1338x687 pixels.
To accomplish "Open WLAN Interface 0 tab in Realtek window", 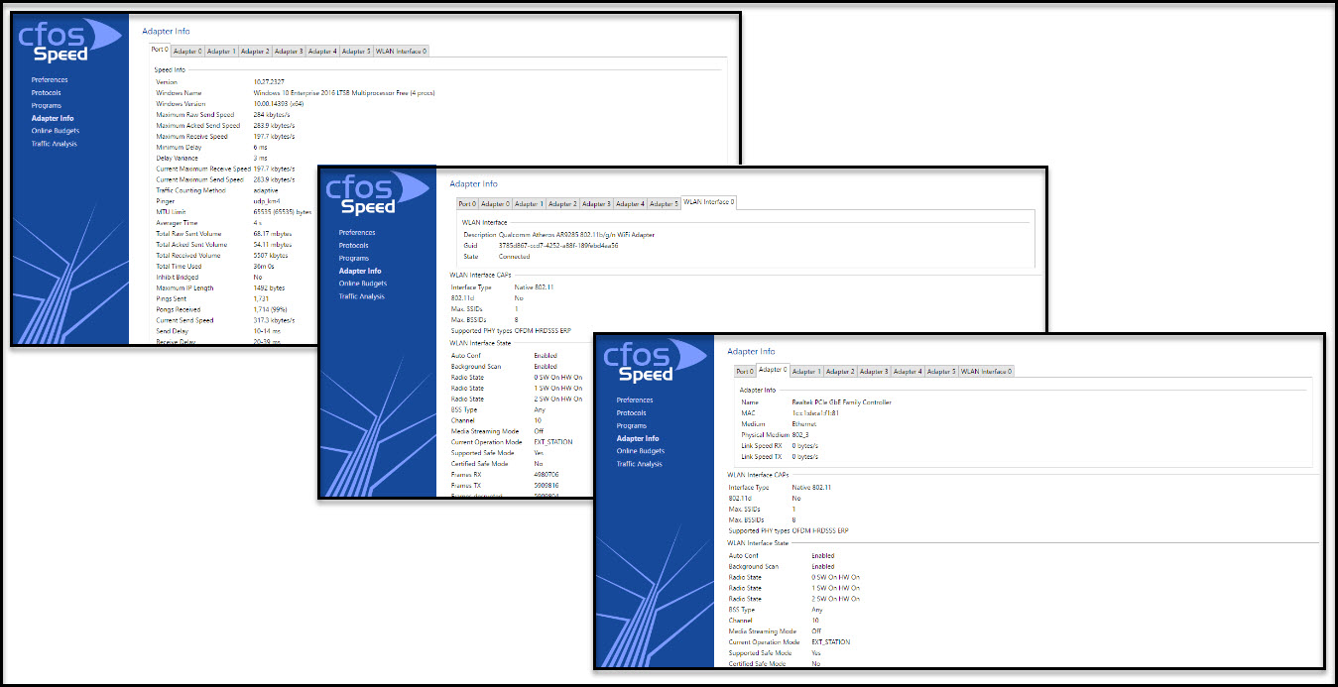I will tap(987, 371).
